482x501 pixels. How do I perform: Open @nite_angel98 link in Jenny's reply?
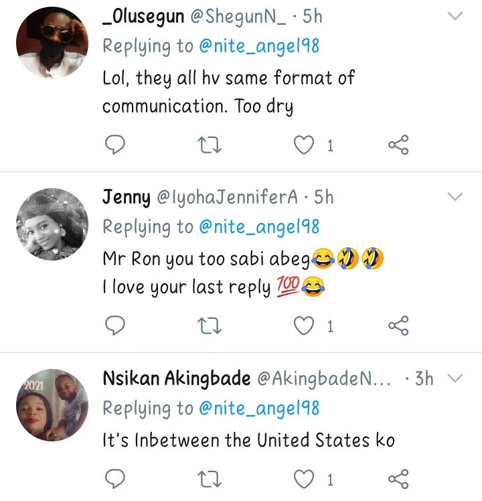(x=259, y=227)
